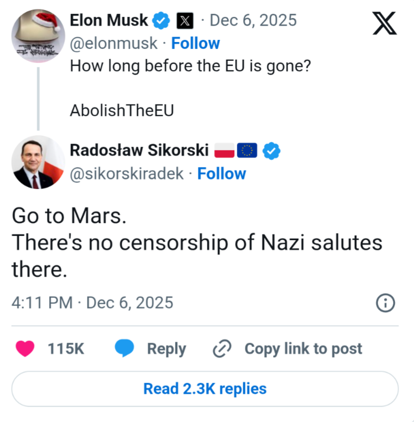Open Elon Musk's profile picture
The image size is (414, 422).
point(38,35)
